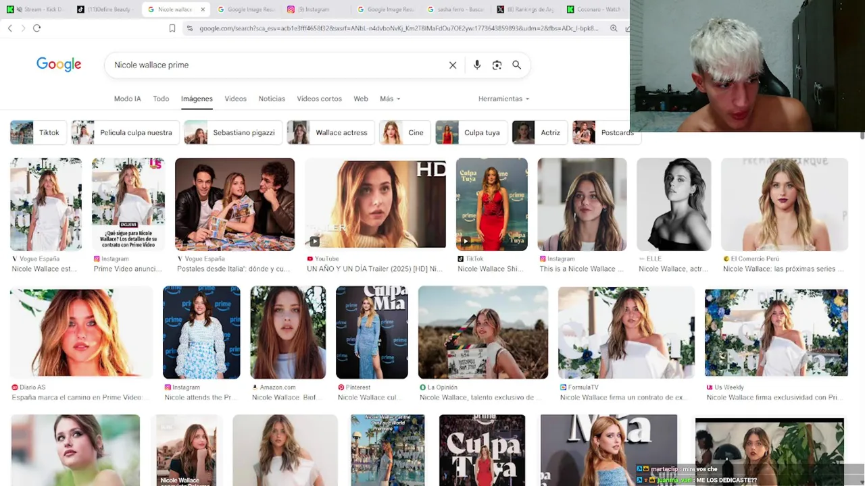The image size is (865, 486).
Task: Filter images by Wallace actress chip
Action: point(330,132)
